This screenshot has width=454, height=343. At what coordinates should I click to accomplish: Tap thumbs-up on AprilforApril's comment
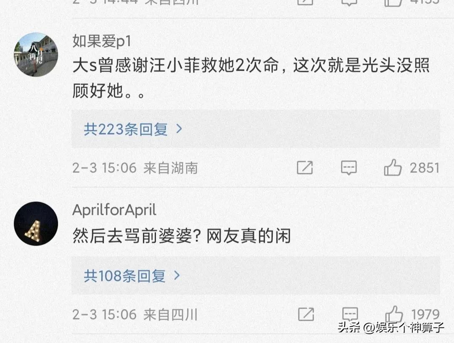[x=394, y=314]
